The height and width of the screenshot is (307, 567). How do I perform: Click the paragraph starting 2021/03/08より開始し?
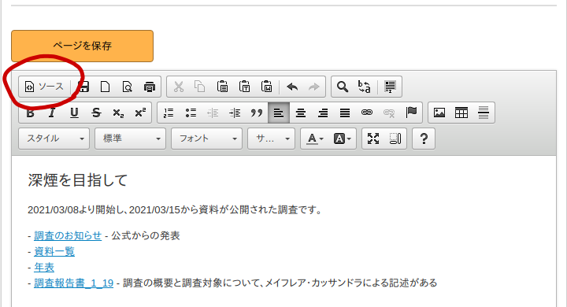[x=175, y=209]
